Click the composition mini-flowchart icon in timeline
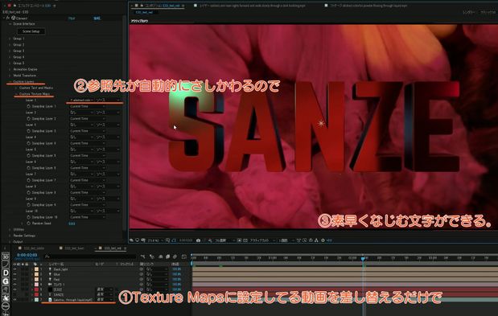 pyautogui.click(x=143, y=256)
